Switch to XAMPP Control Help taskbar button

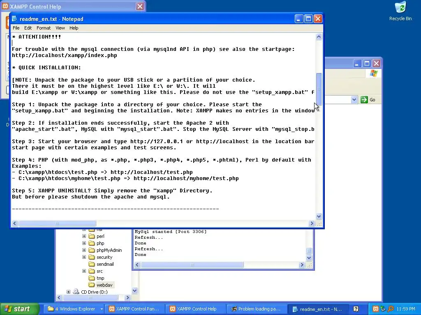coord(195,309)
